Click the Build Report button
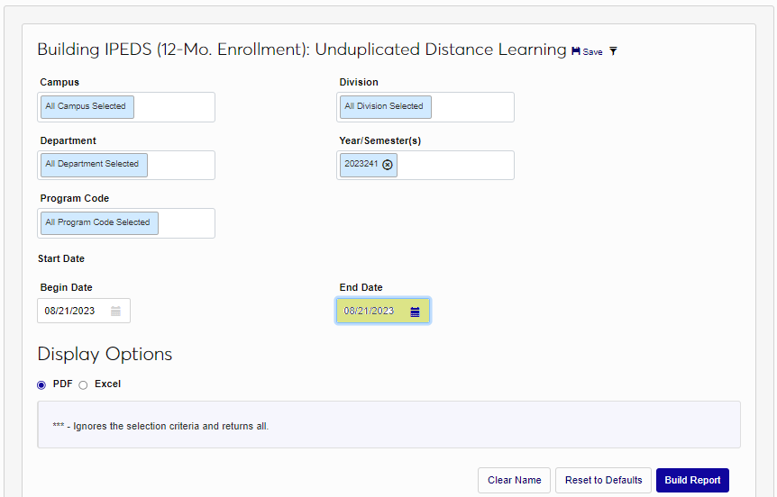This screenshot has height=497, width=777. [693, 480]
